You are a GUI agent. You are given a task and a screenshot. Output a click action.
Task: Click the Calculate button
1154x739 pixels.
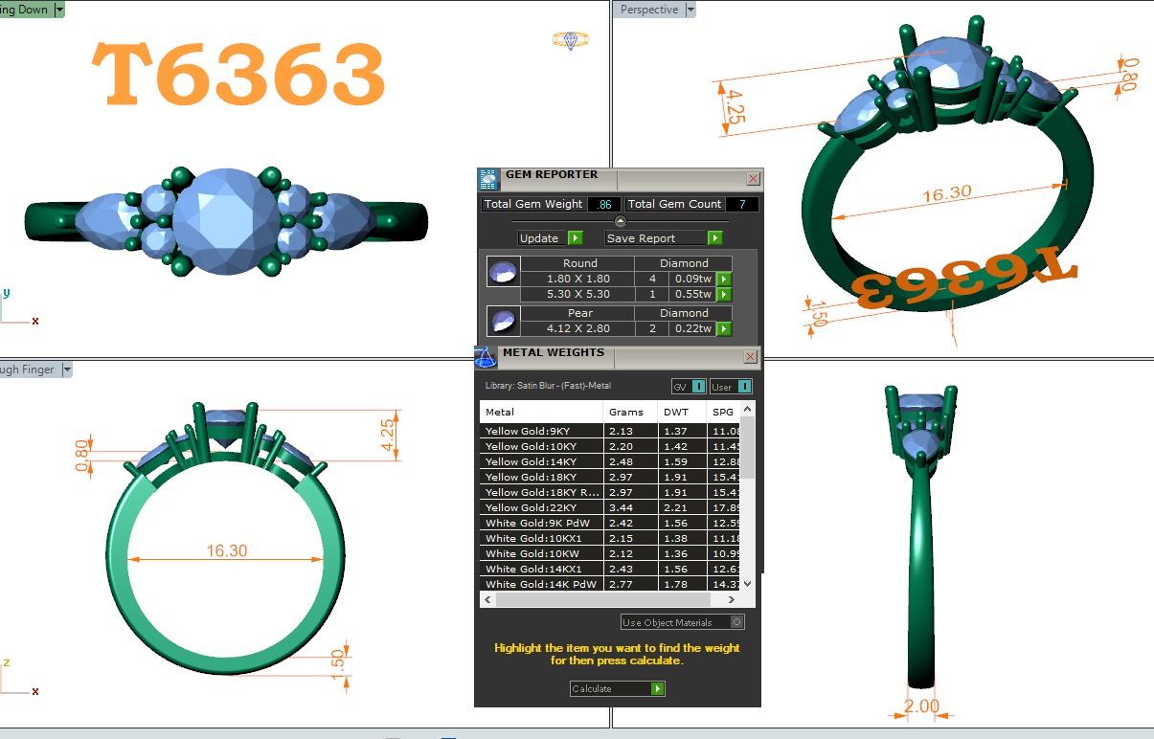(617, 689)
